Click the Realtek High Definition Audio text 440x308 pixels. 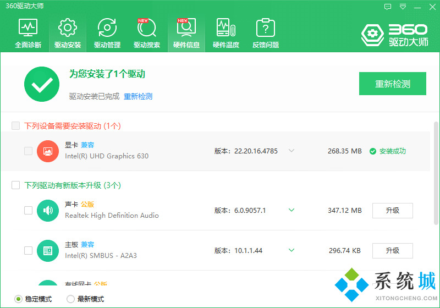tap(112, 216)
